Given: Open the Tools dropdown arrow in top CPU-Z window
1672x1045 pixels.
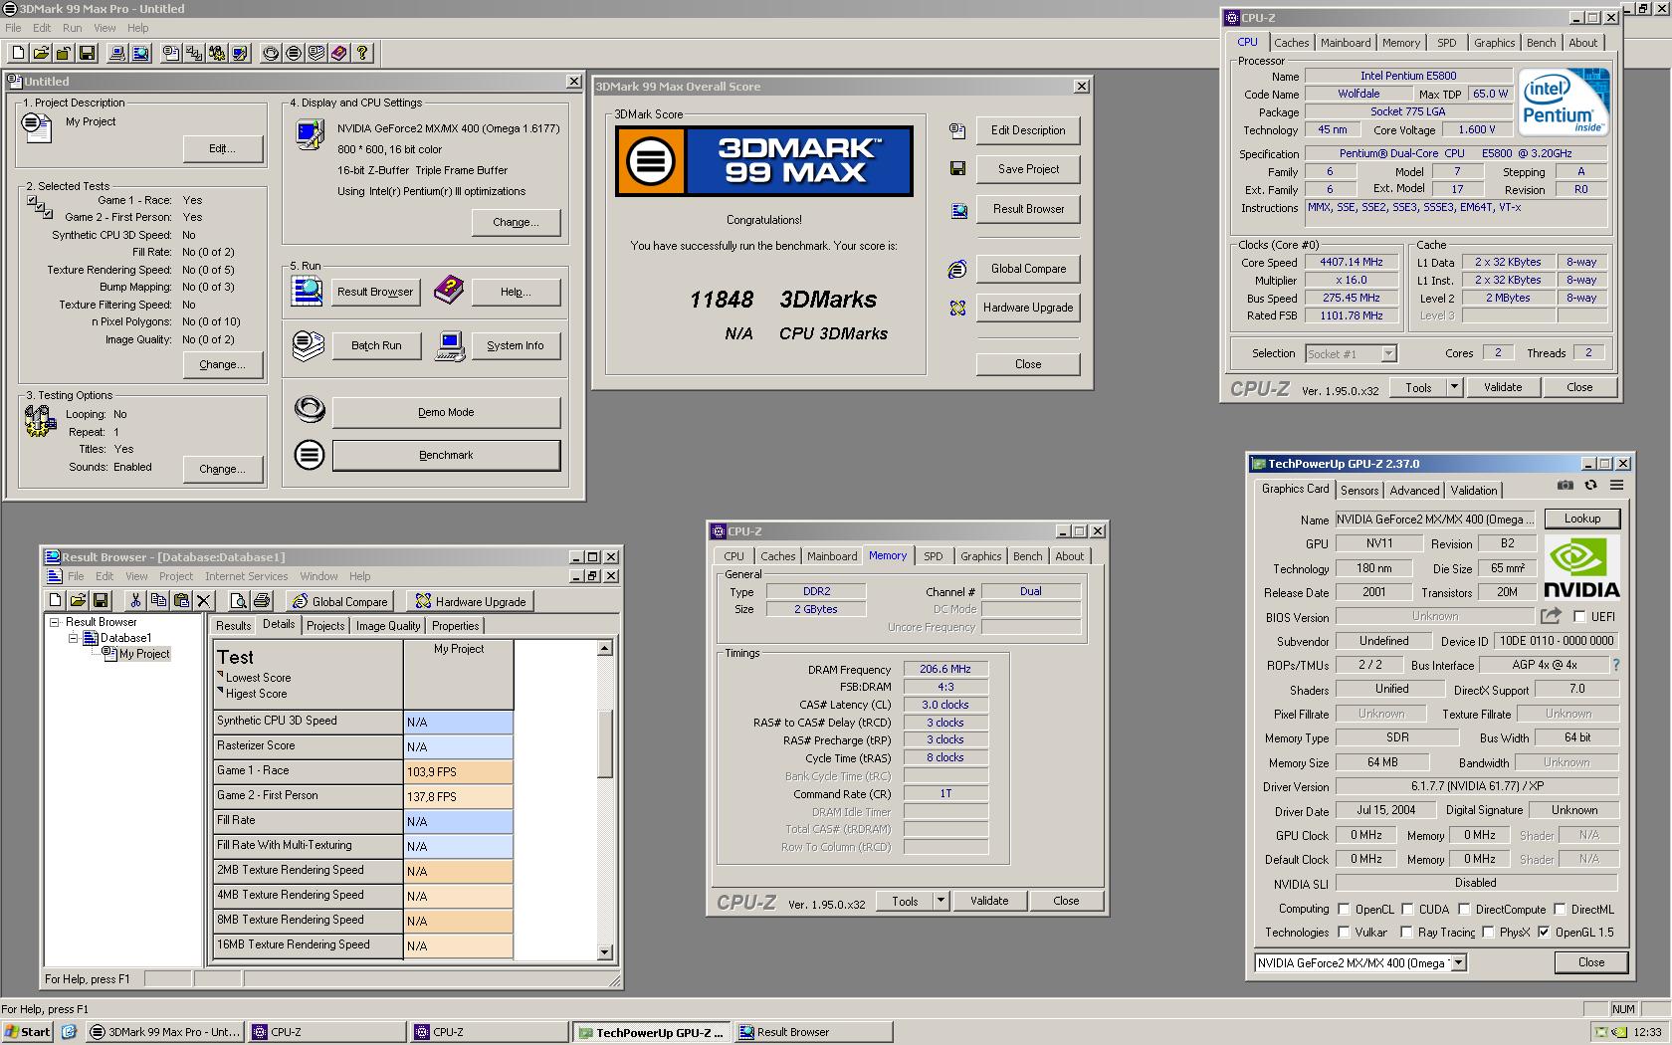Looking at the screenshot, I should point(1454,387).
